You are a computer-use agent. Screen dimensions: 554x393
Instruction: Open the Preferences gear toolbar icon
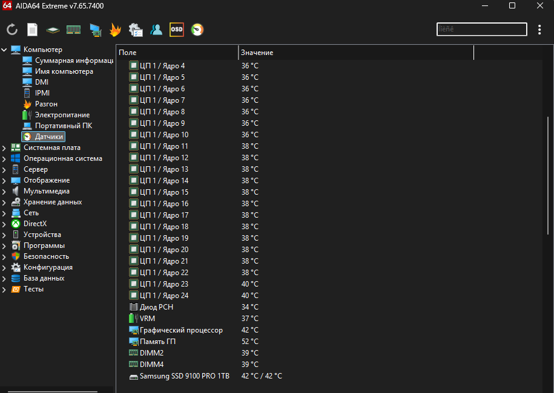click(136, 30)
